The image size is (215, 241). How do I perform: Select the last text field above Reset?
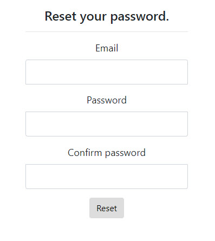[x=107, y=177]
